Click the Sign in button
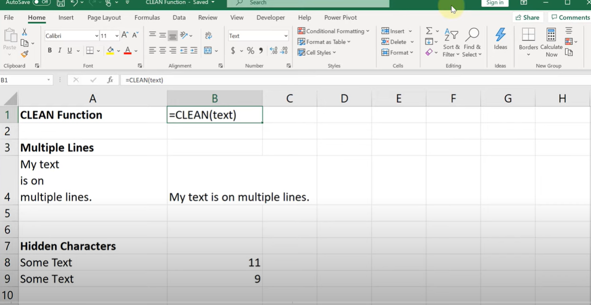Image resolution: width=591 pixels, height=305 pixels. pos(494,2)
